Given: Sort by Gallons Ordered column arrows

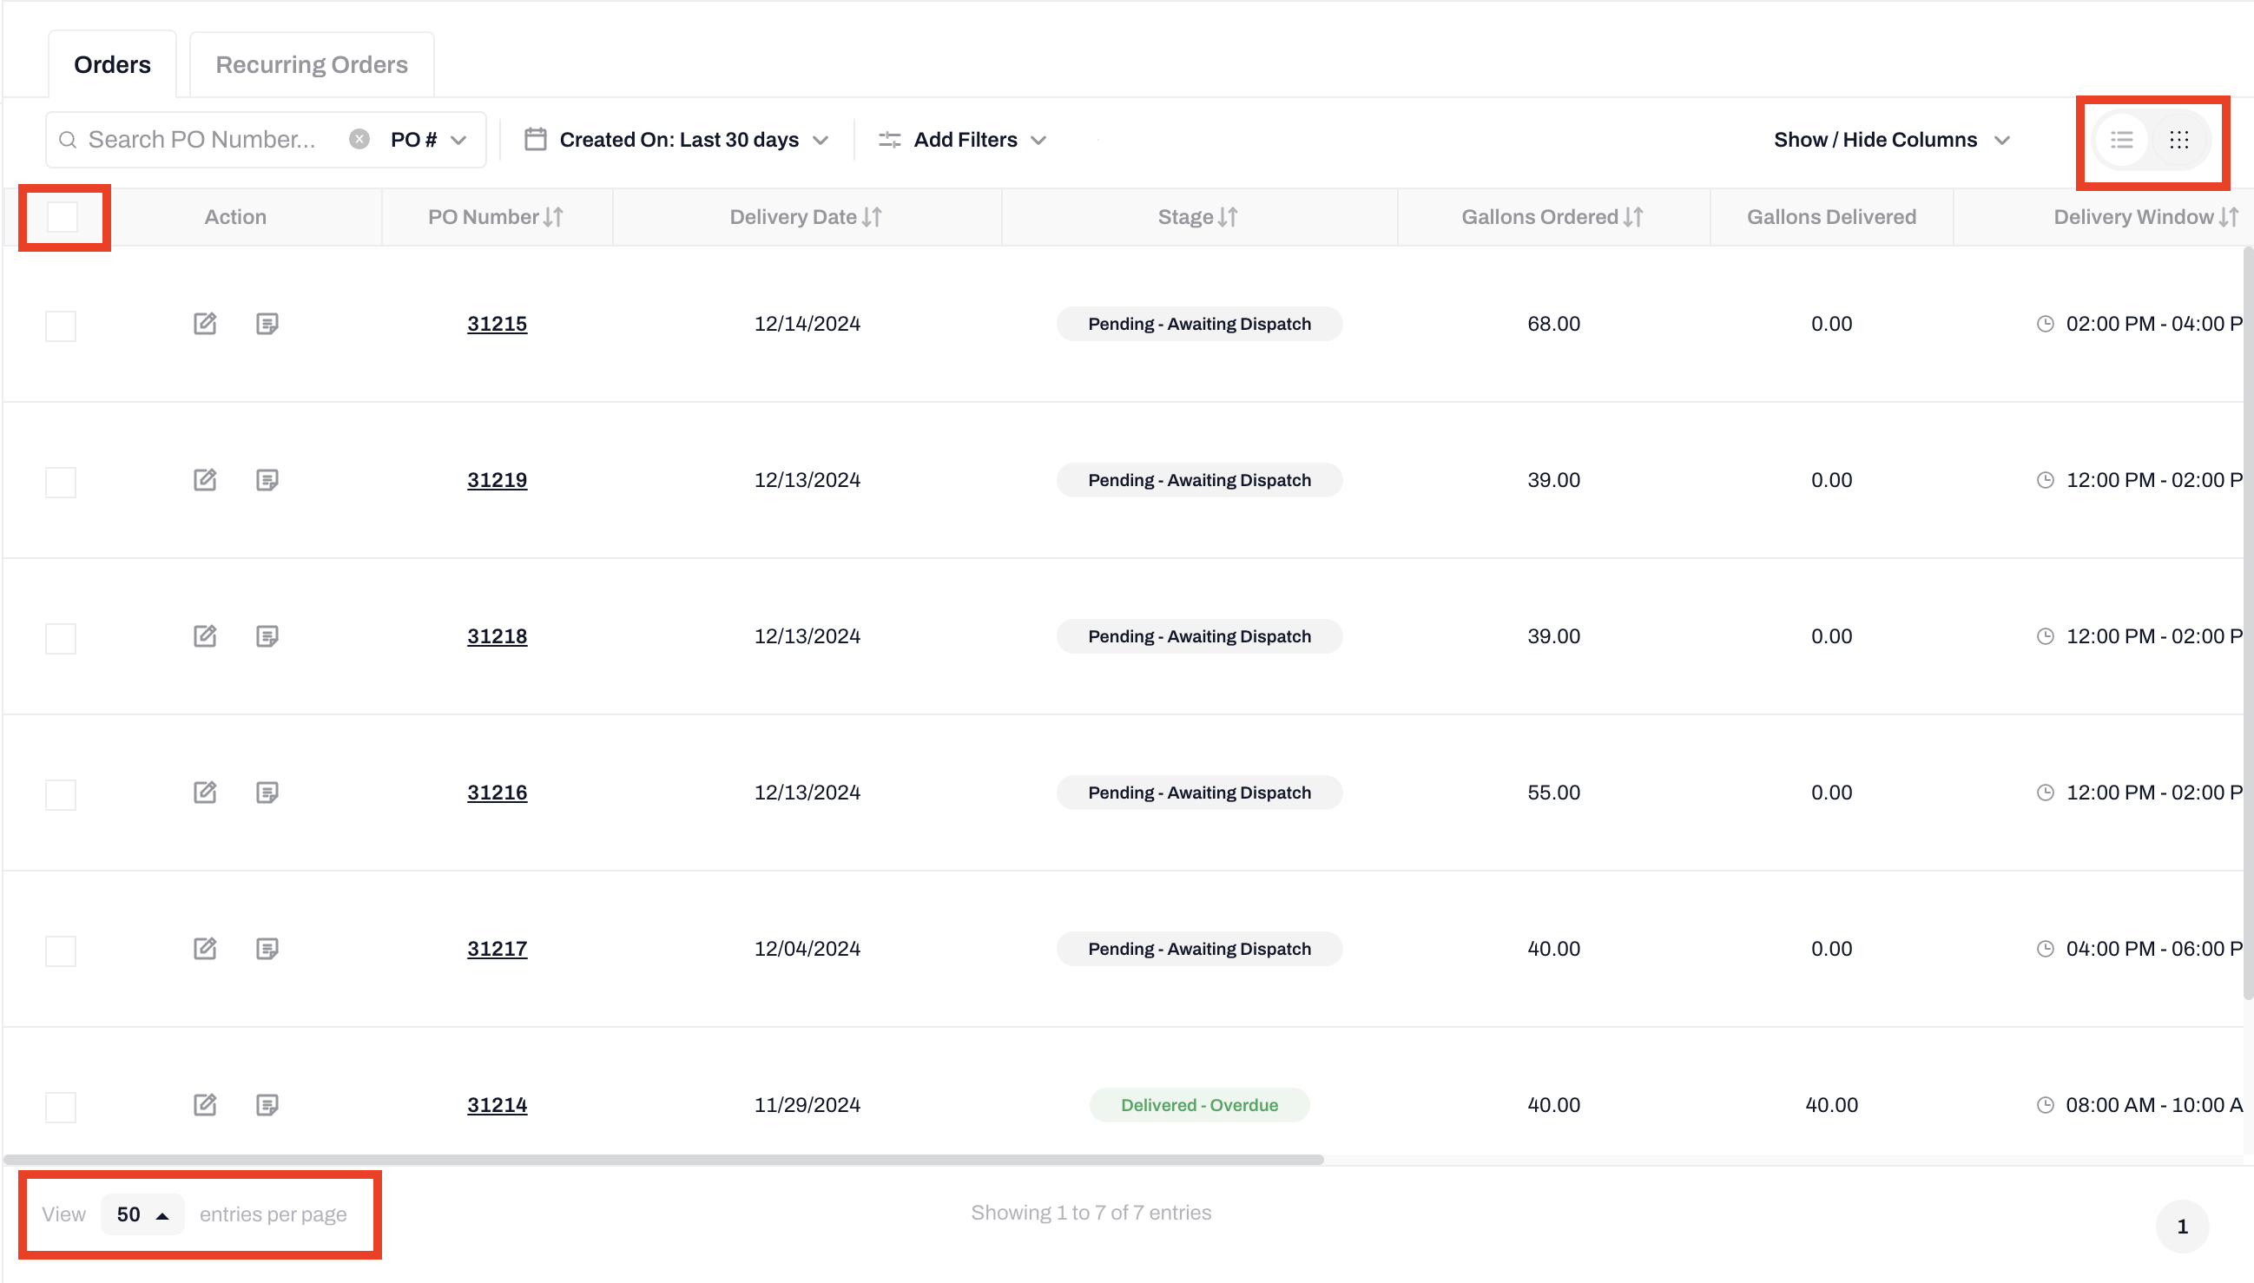Looking at the screenshot, I should [x=1633, y=217].
